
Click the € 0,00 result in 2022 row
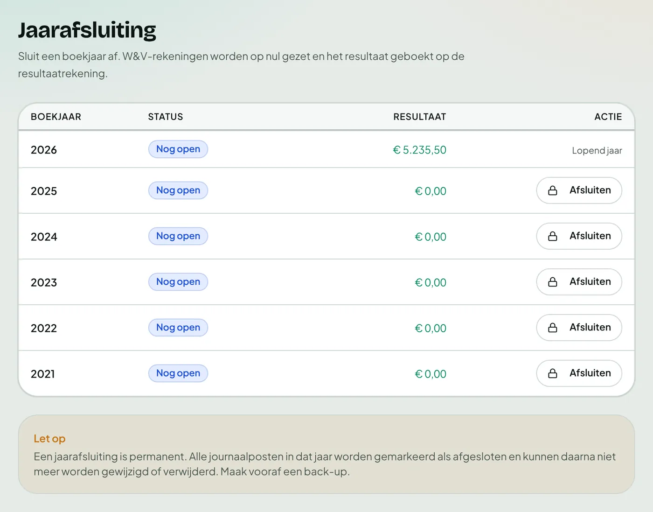point(431,328)
